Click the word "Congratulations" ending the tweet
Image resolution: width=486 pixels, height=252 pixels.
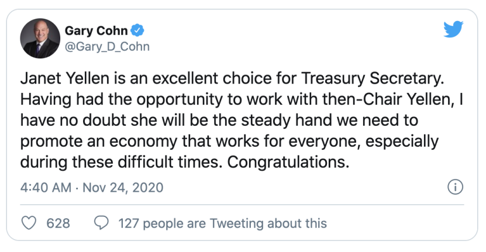click(x=286, y=162)
